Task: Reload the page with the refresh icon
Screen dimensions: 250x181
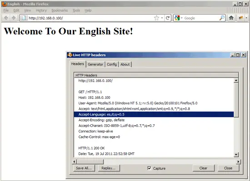Action: coord(167,18)
